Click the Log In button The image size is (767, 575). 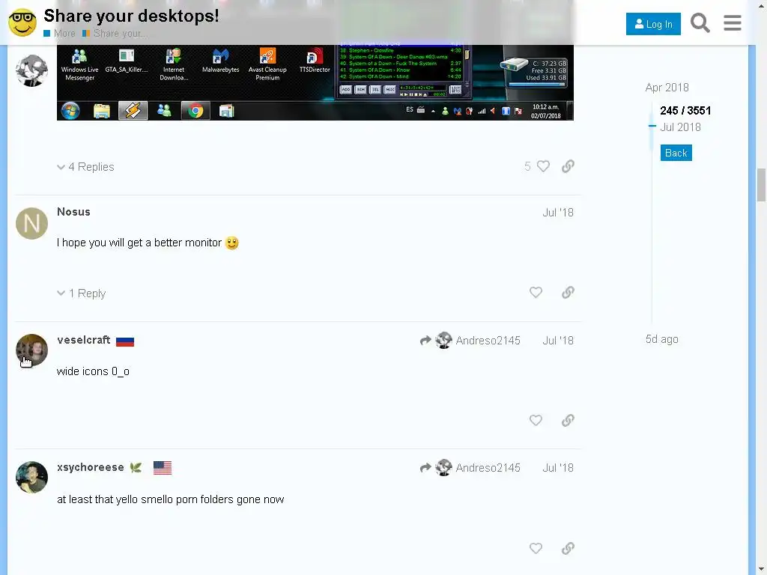pos(653,24)
